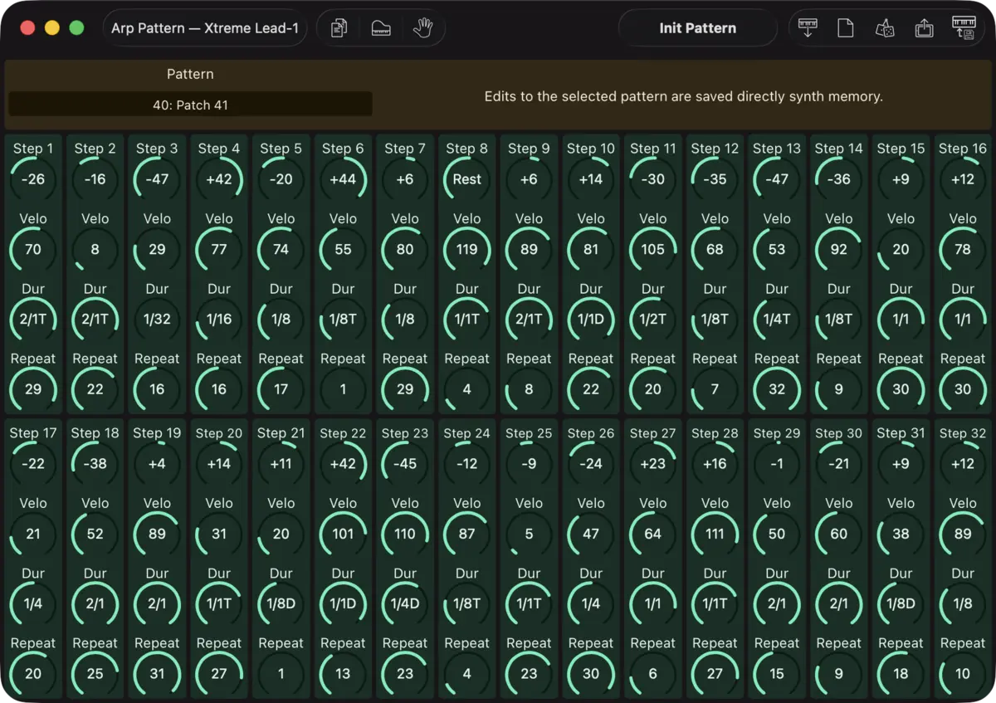Image resolution: width=996 pixels, height=703 pixels.
Task: Click the Step 27 Repeat knob showing 6
Action: click(653, 674)
